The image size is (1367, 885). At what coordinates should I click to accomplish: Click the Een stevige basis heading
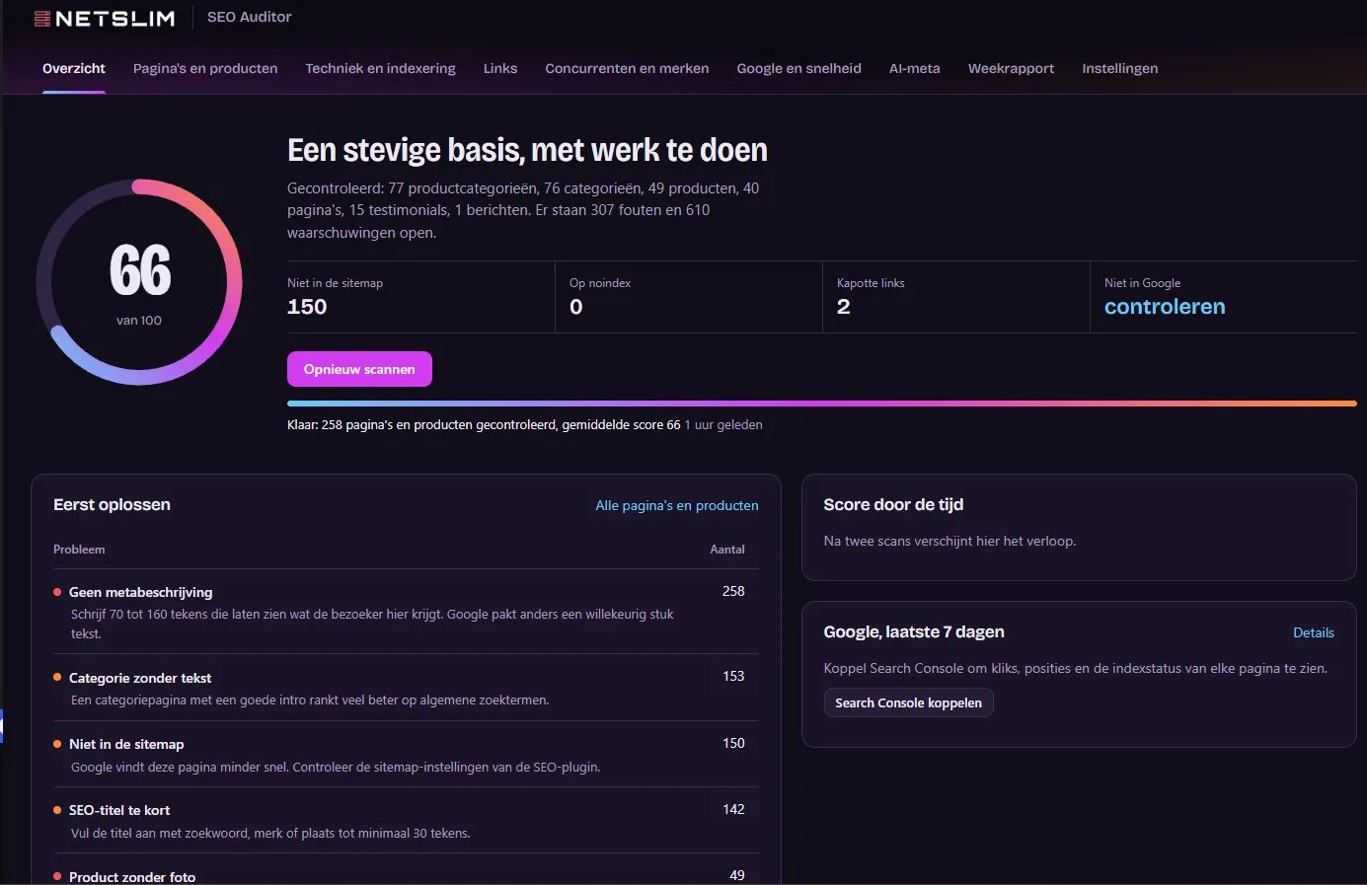pos(527,150)
